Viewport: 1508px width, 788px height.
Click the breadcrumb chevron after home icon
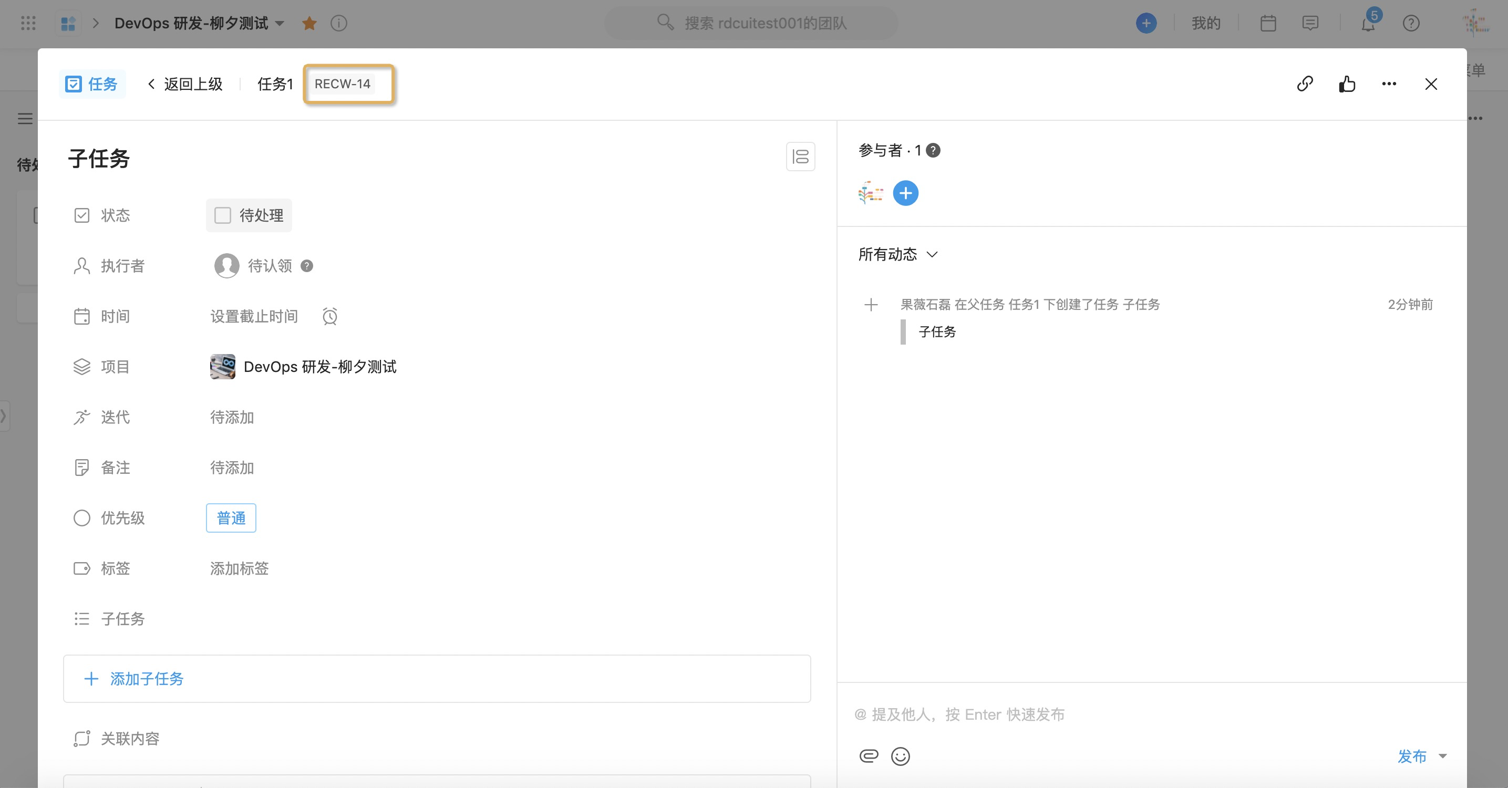[96, 24]
